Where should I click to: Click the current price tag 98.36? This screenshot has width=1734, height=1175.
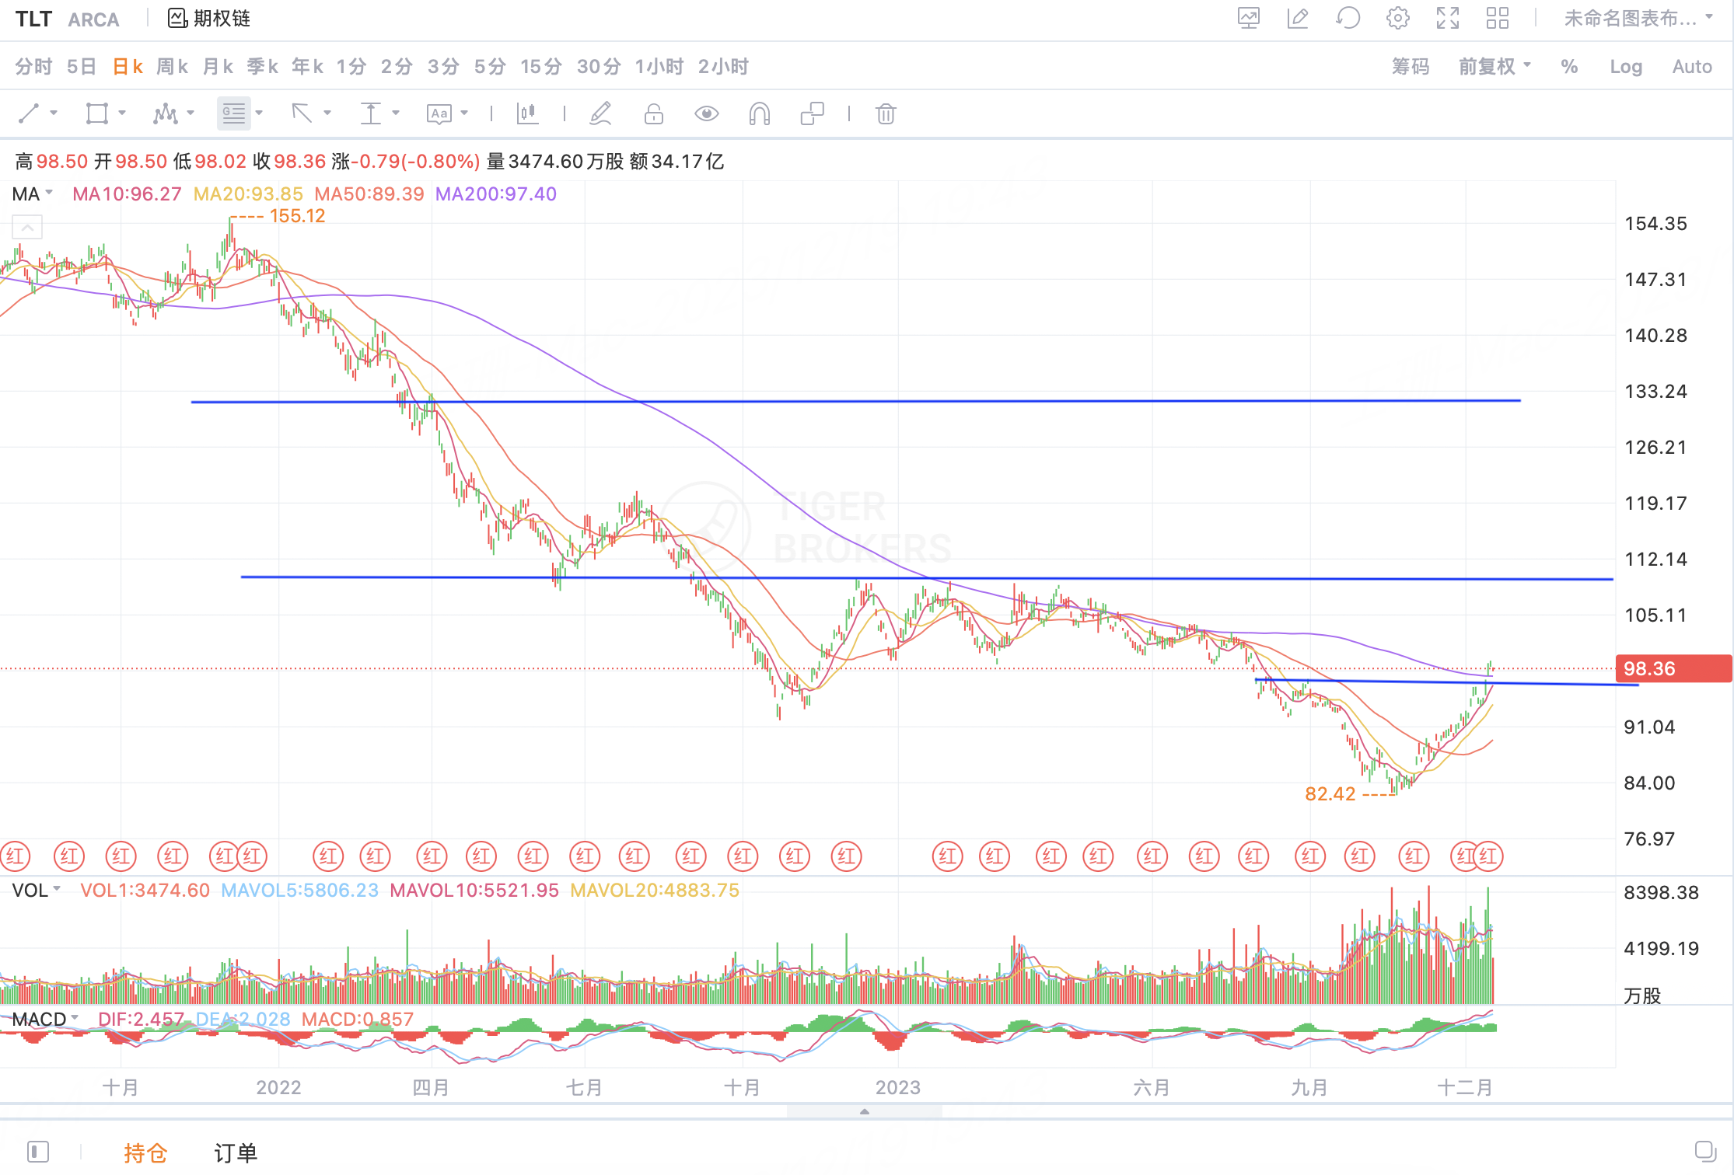(1673, 668)
